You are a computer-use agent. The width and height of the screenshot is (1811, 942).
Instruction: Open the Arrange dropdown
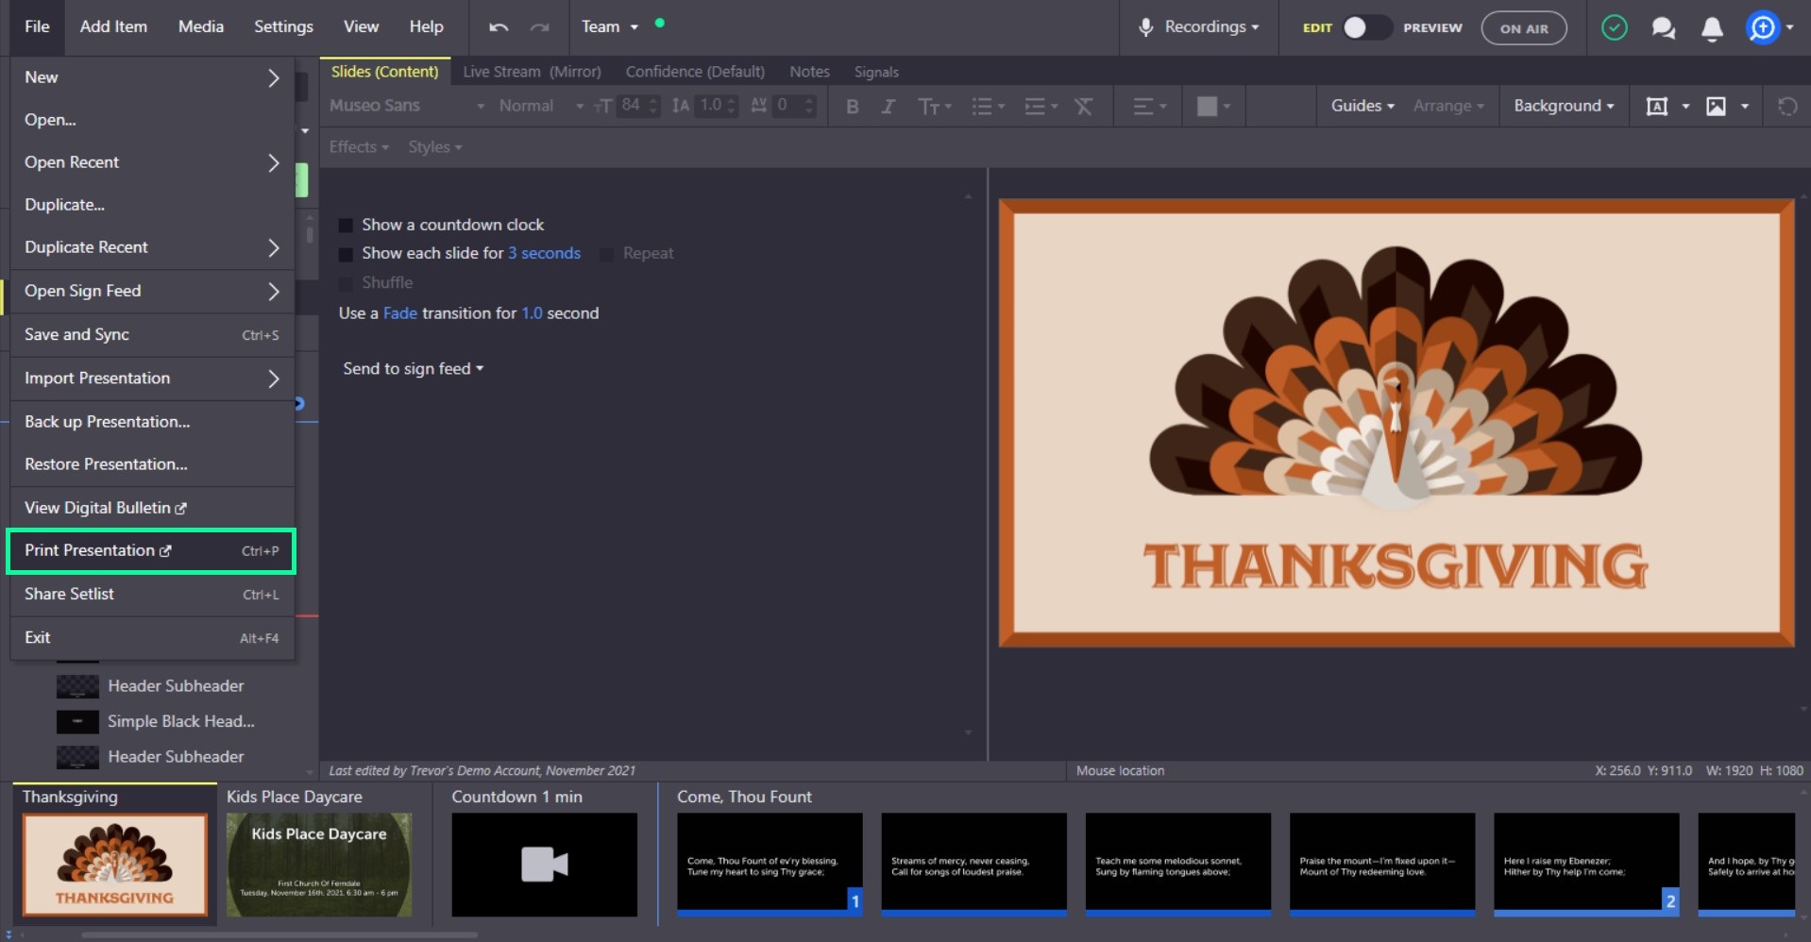[x=1448, y=106]
